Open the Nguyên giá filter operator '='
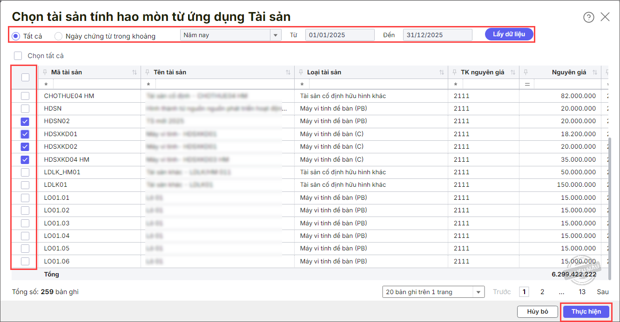Screen dimensions: 620x322 pos(527,85)
